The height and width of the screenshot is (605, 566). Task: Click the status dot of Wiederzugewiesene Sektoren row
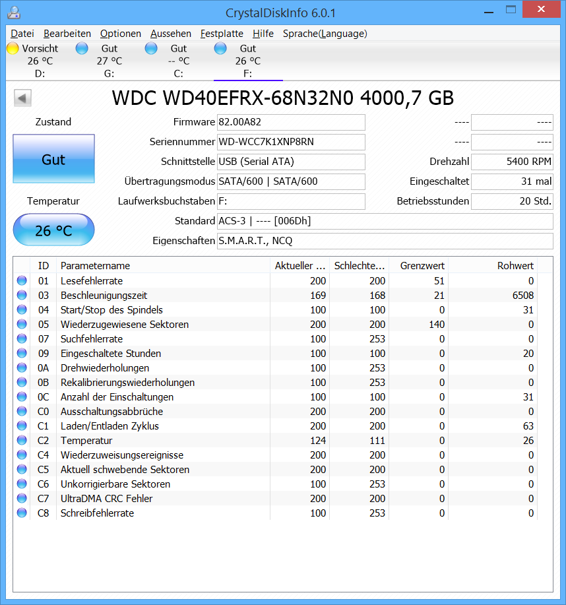(x=22, y=324)
